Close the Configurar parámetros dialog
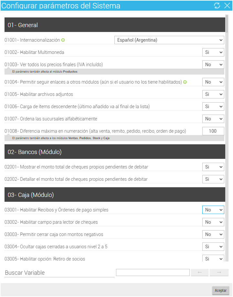The image size is (233, 297). 227,5
